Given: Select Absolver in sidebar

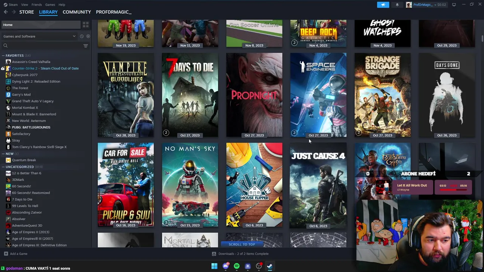Looking at the screenshot, I should point(19,219).
